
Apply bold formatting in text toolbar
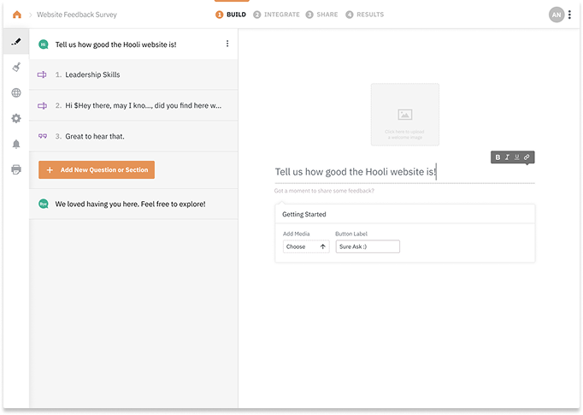pyautogui.click(x=498, y=157)
